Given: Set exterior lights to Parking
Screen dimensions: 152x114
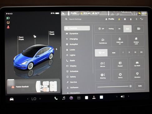Looking at the screenshot, I should click(x=111, y=29).
